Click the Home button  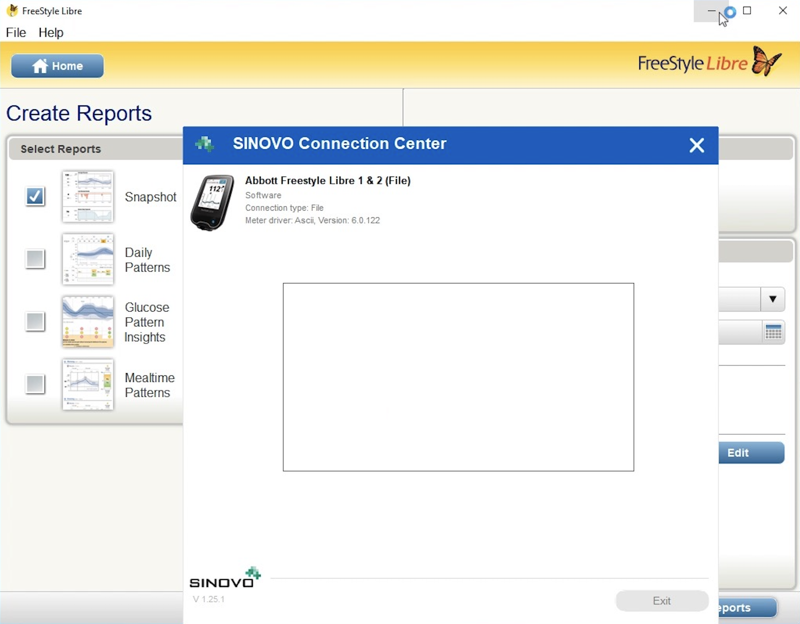[x=57, y=66]
